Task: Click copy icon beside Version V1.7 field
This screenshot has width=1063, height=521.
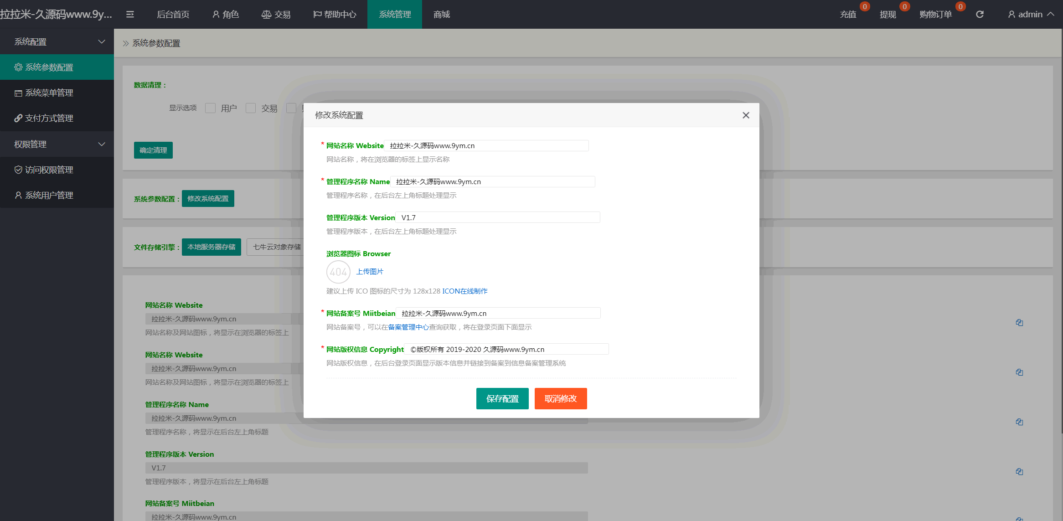Action: (1019, 472)
